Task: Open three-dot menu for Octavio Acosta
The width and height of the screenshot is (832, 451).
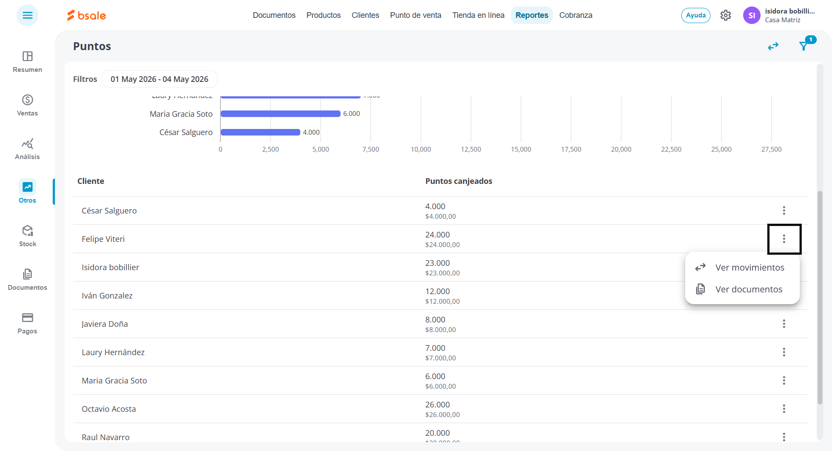Action: [x=784, y=409]
